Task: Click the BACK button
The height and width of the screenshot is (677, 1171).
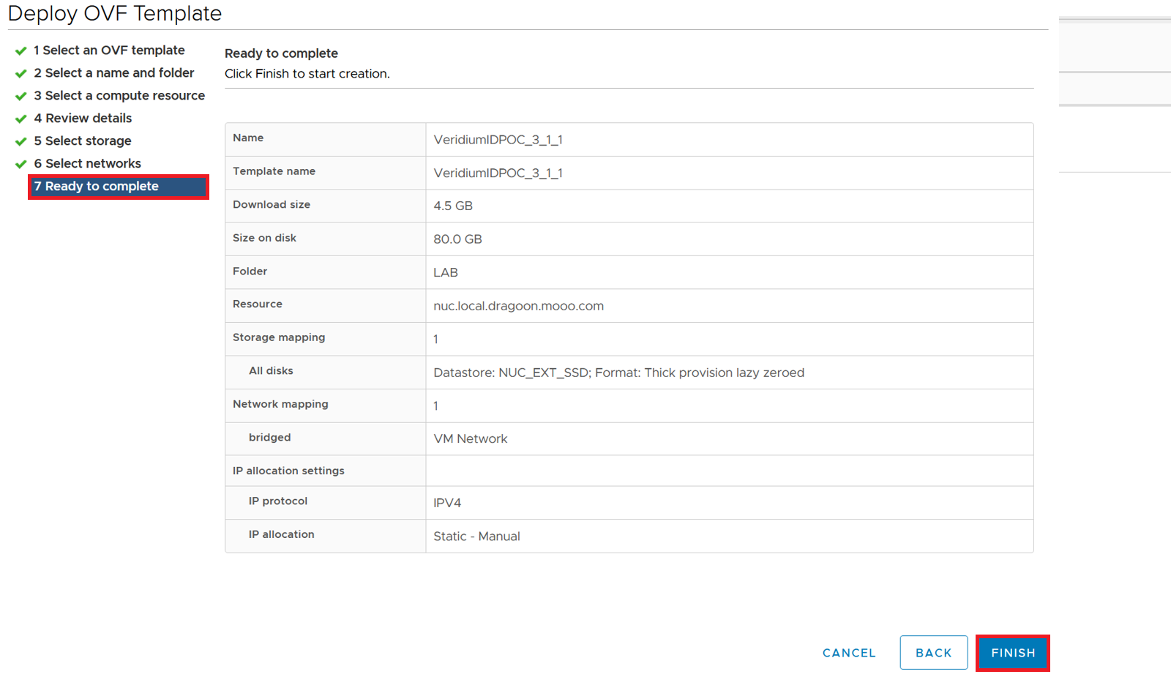Action: pyautogui.click(x=933, y=653)
